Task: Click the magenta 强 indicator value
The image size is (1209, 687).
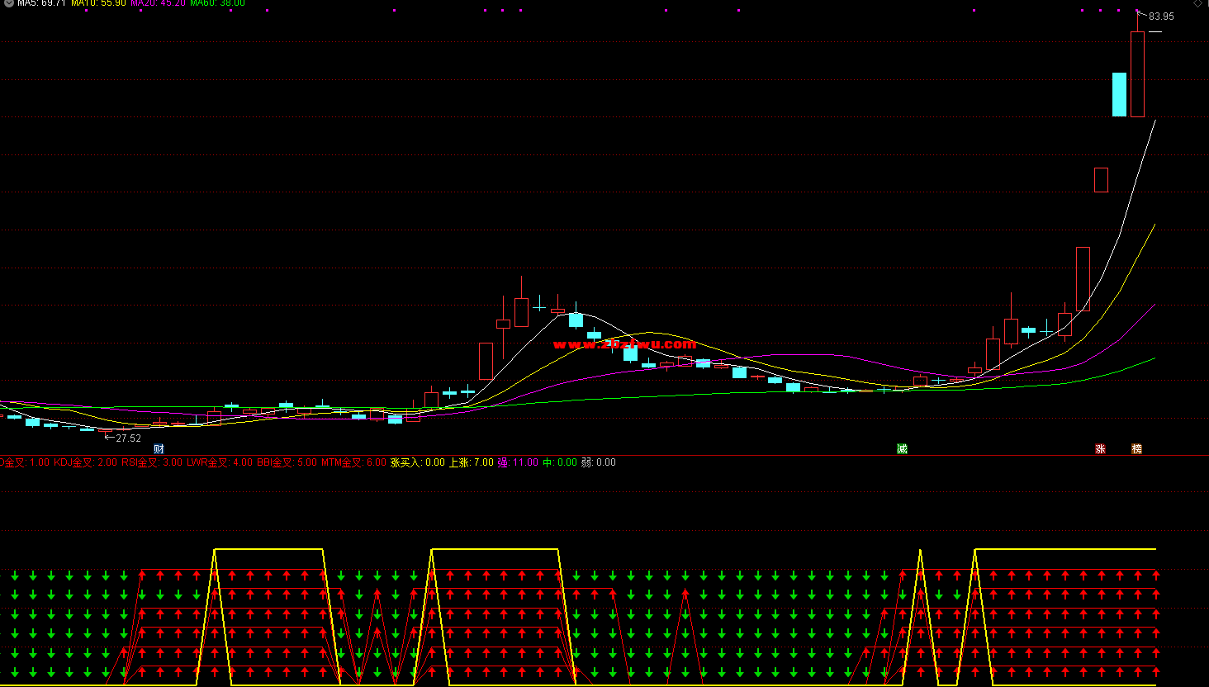Action: 518,462
